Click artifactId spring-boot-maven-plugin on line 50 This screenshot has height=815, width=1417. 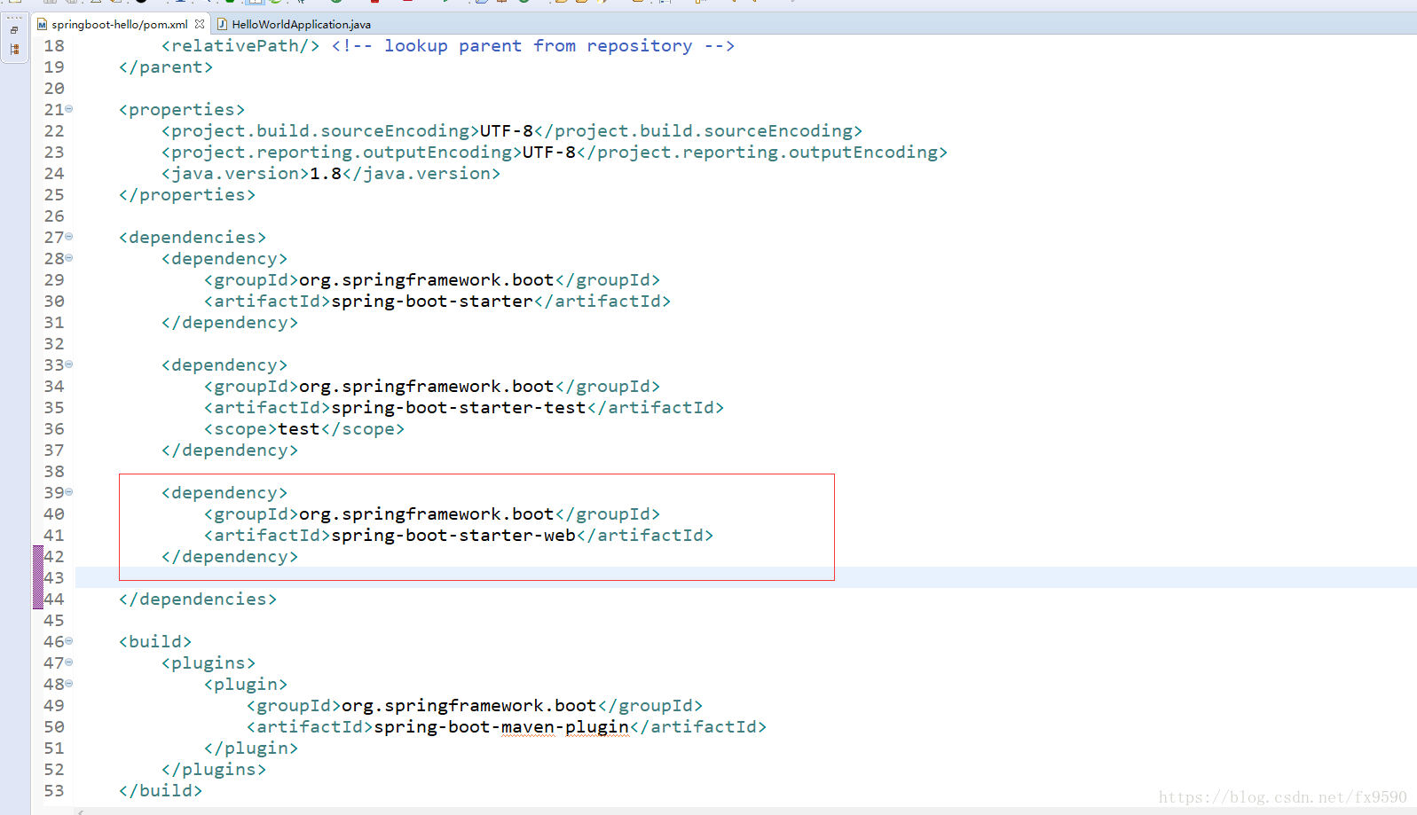pos(507,727)
